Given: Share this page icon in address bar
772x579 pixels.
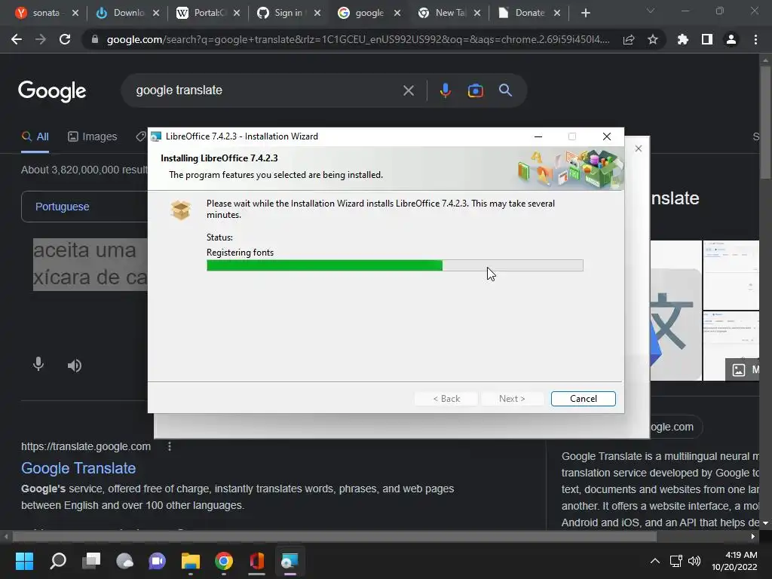Looking at the screenshot, I should coord(629,39).
